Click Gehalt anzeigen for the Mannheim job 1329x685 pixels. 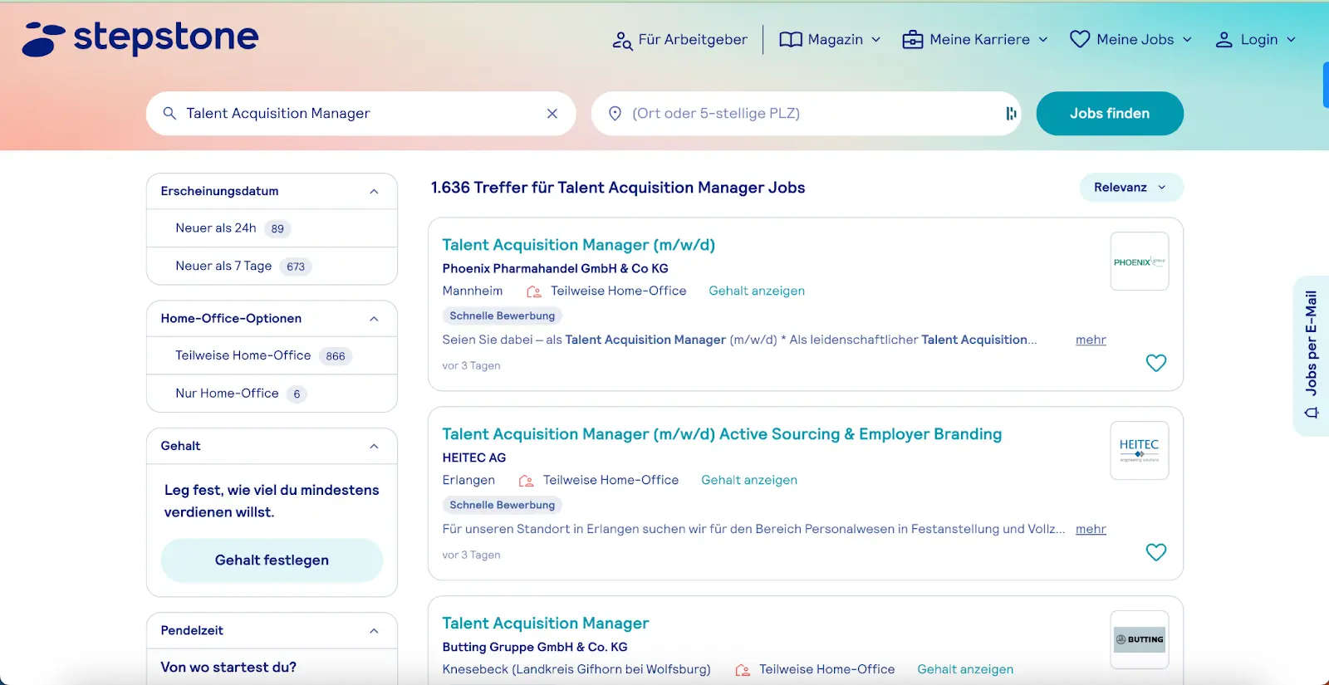point(757,291)
